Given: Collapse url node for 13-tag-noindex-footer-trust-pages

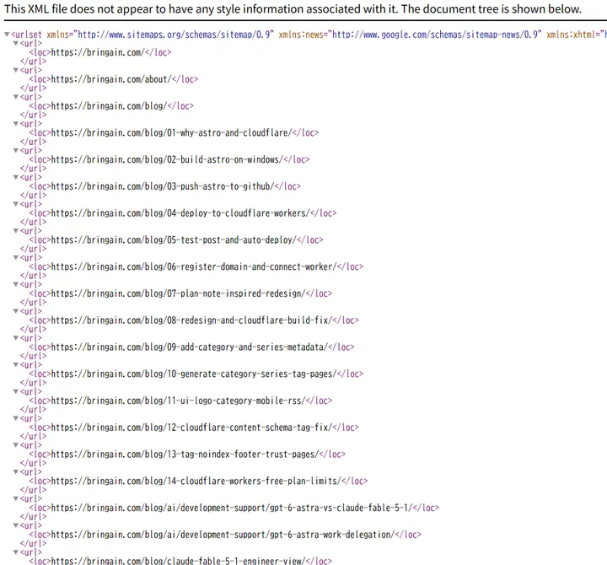Looking at the screenshot, I should coord(16,445).
